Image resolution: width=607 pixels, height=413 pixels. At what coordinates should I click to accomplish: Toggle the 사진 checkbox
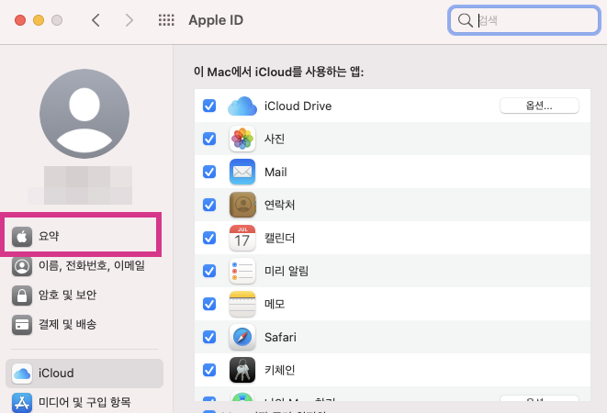[209, 139]
